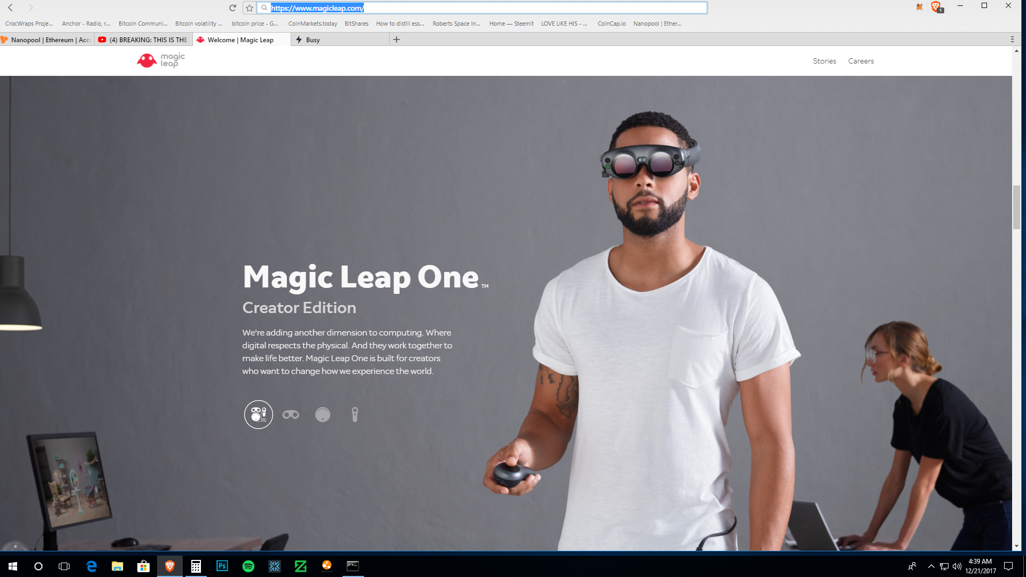Open How to distill ess... bookmark

tap(400, 24)
